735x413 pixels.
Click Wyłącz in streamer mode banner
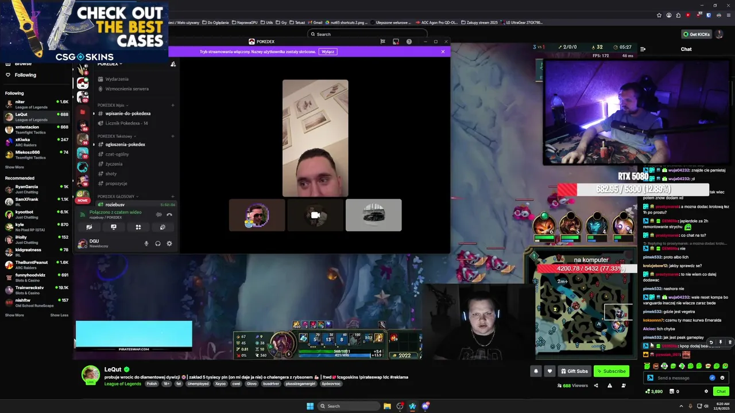point(328,52)
